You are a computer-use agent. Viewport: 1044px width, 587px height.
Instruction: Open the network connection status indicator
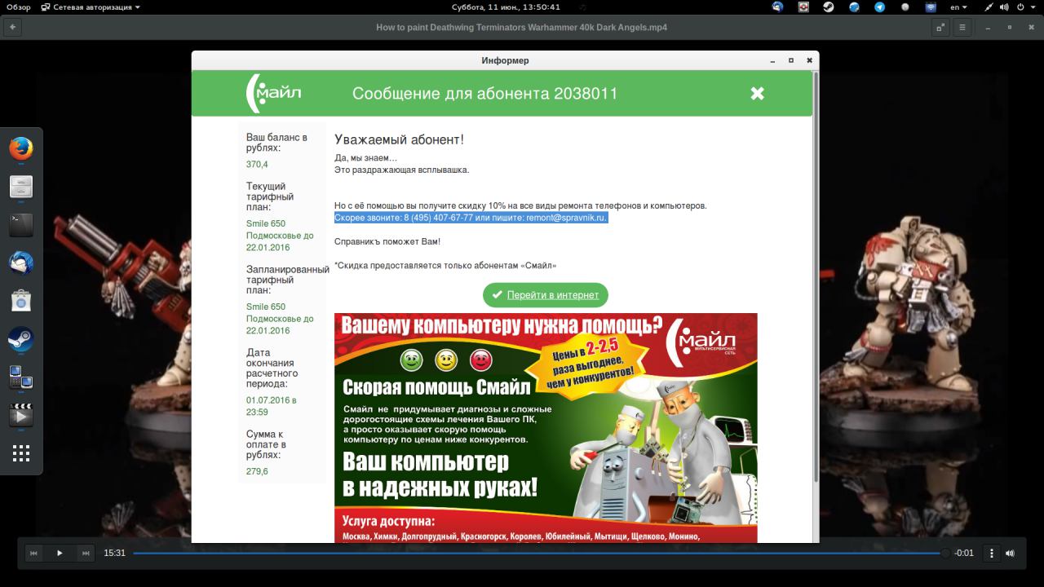pyautogui.click(x=989, y=7)
